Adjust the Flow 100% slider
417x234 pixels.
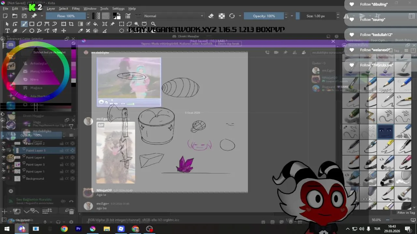[66, 16]
